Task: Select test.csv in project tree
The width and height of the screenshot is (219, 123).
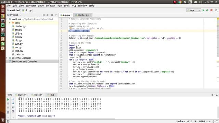Action: pos(19,51)
